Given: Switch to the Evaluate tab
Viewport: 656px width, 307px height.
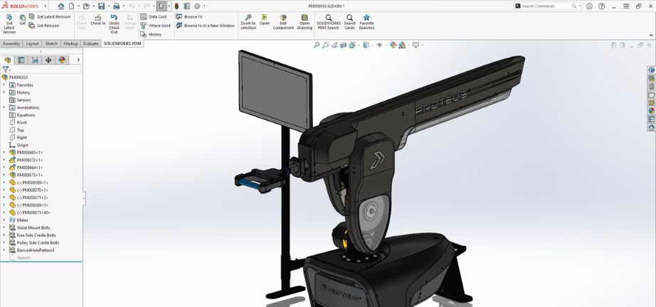Looking at the screenshot, I should click(91, 43).
